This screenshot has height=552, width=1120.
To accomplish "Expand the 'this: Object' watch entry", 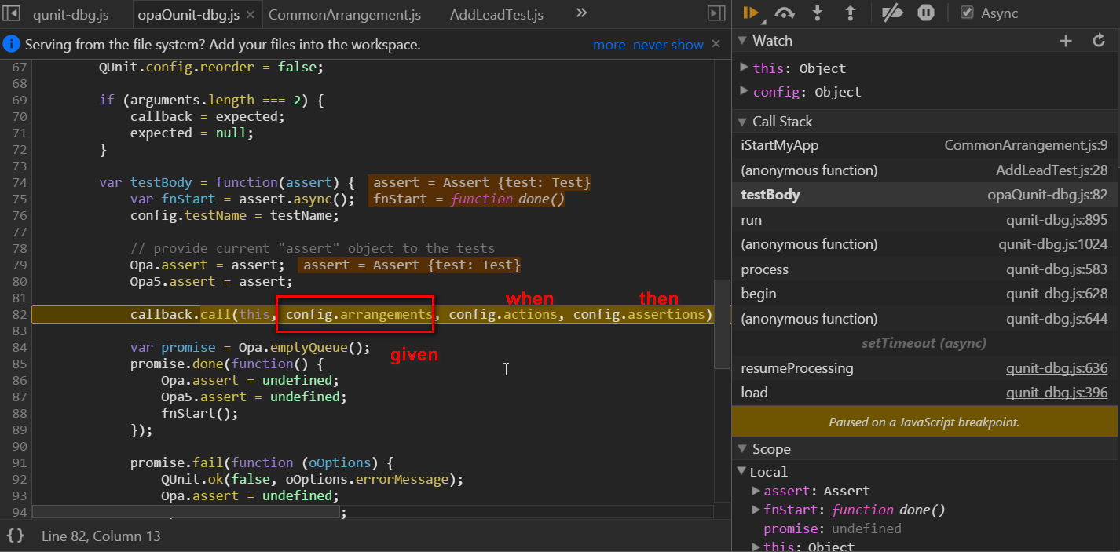I will (745, 68).
